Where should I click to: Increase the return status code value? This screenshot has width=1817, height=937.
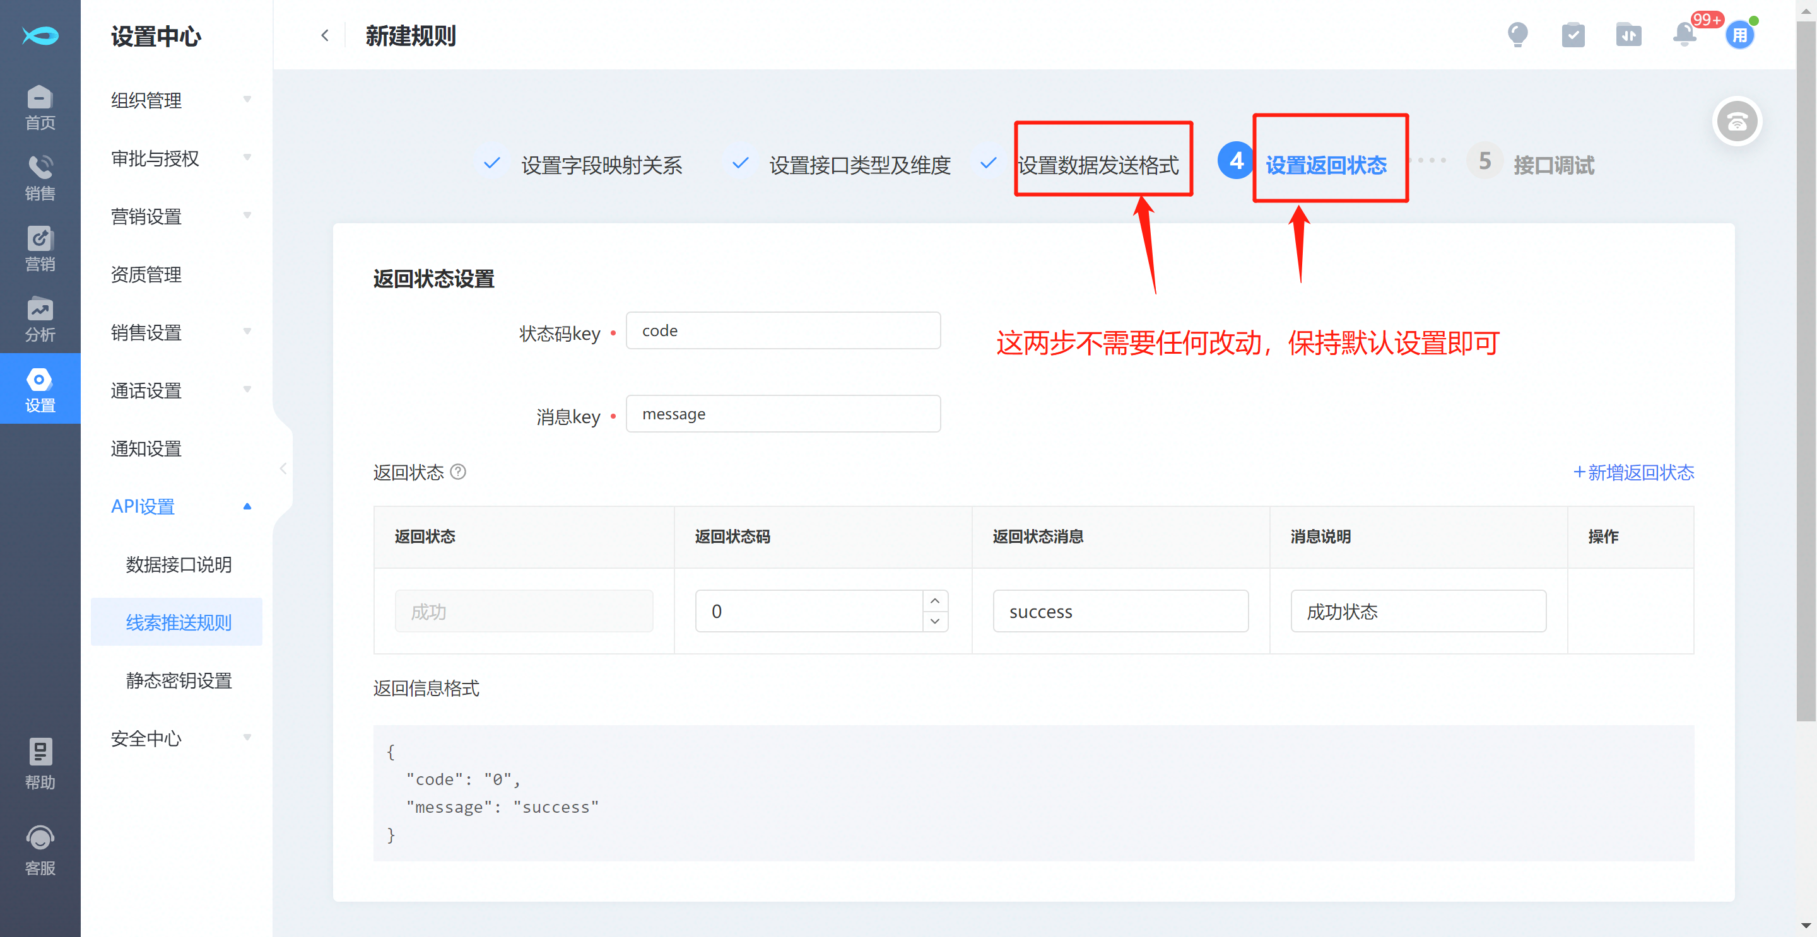tap(934, 601)
